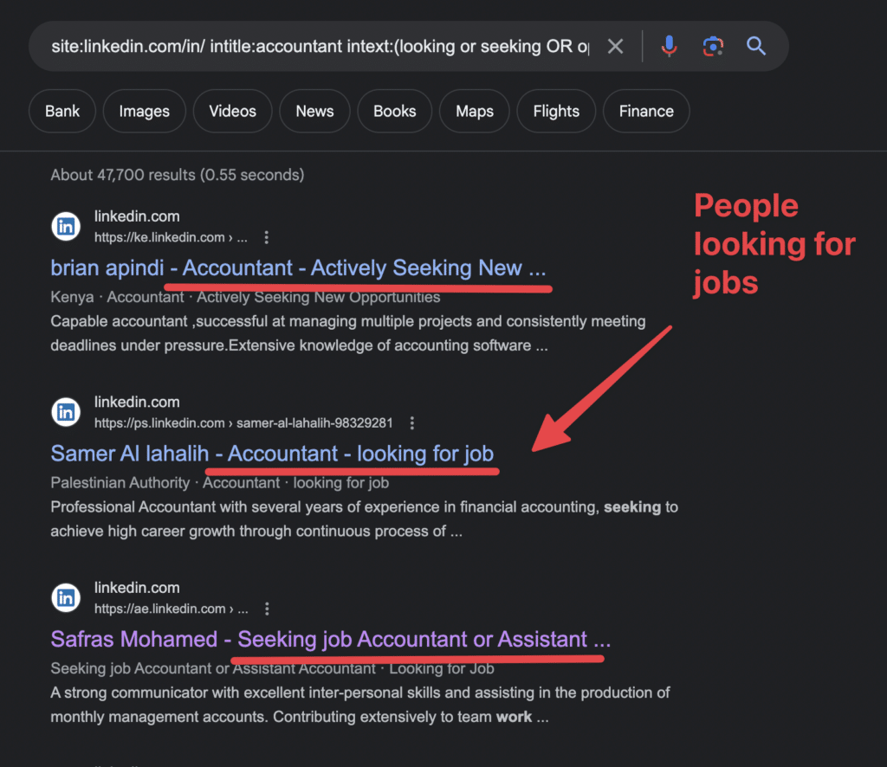
Task: Click 'Seeking job Accountant or Assistant Accountant' subtitle
Action: tap(272, 668)
